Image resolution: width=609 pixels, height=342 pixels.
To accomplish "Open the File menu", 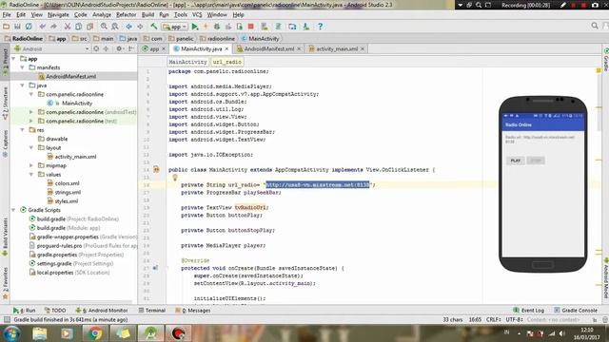I will coord(7,15).
